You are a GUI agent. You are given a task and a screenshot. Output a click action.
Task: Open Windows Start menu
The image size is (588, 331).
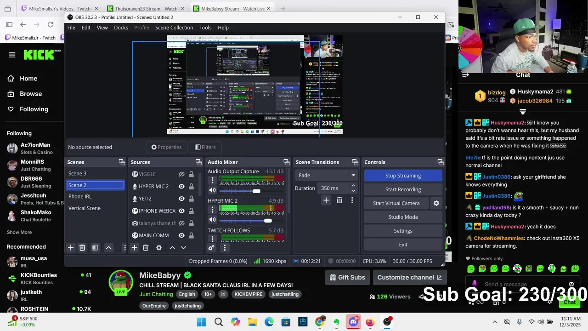[201, 322]
